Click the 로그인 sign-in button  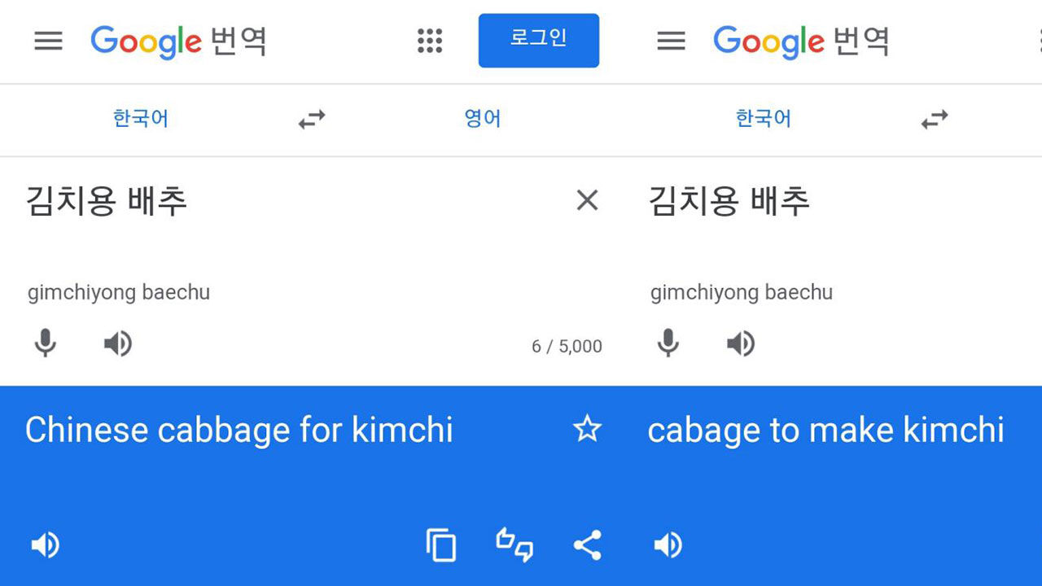coord(538,41)
